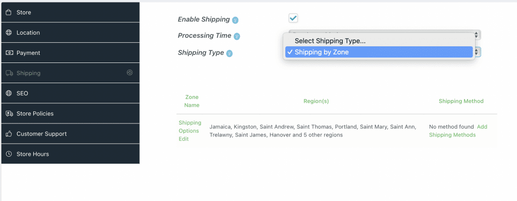The width and height of the screenshot is (517, 201).
Task: Click the Store Hours clock icon
Action: point(9,154)
